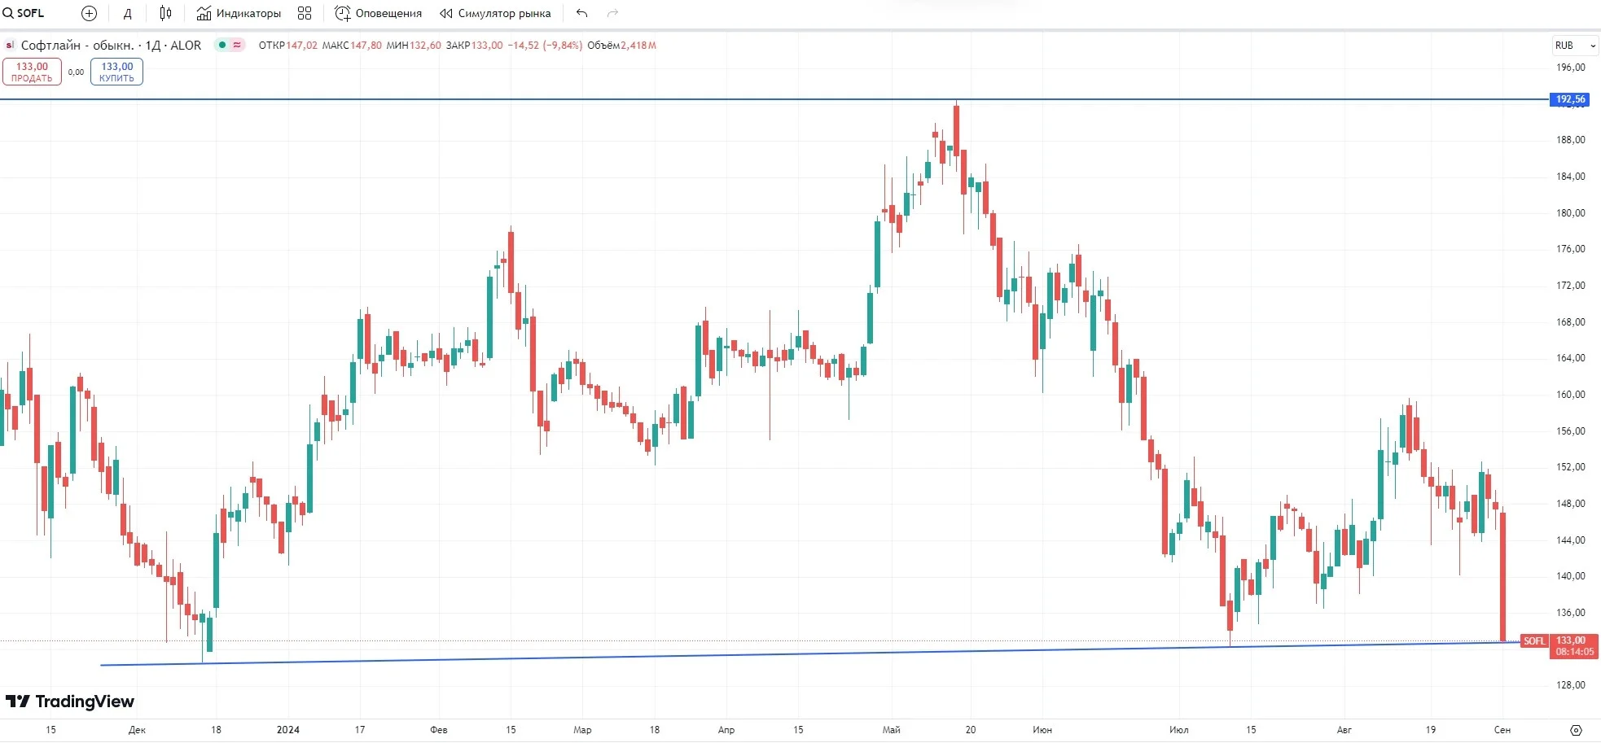Click the green market status dot
Image resolution: width=1601 pixels, height=743 pixels.
(222, 45)
